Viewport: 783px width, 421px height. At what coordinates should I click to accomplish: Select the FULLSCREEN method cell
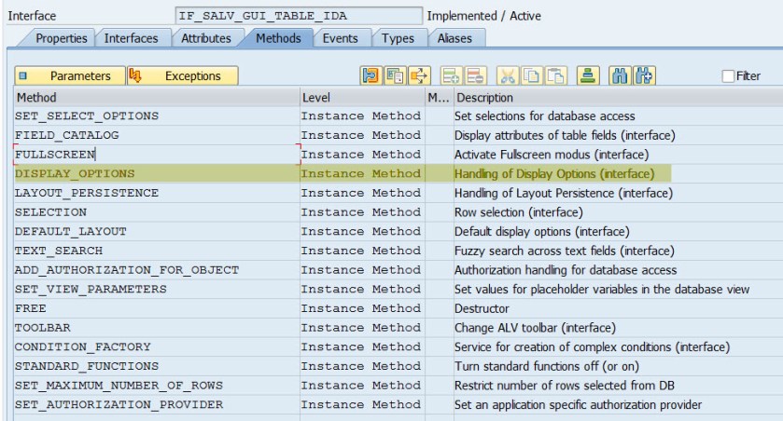(x=155, y=155)
